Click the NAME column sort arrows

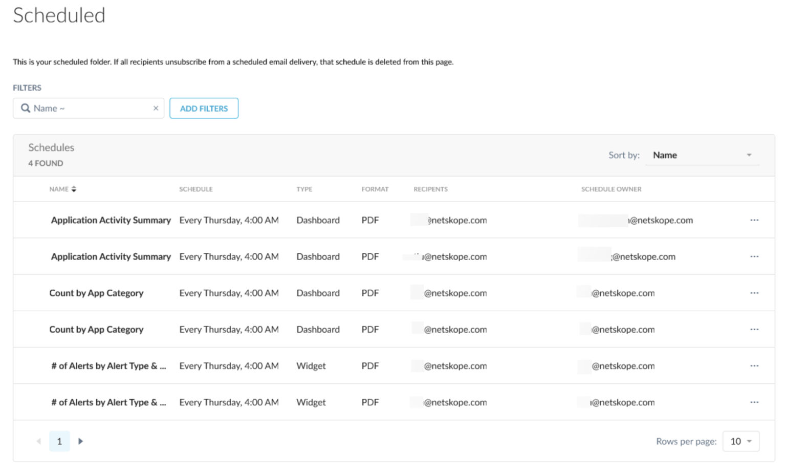pyautogui.click(x=74, y=189)
